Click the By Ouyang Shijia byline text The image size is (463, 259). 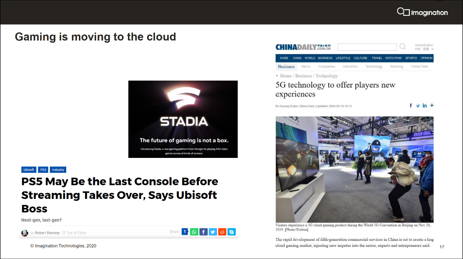pos(287,106)
